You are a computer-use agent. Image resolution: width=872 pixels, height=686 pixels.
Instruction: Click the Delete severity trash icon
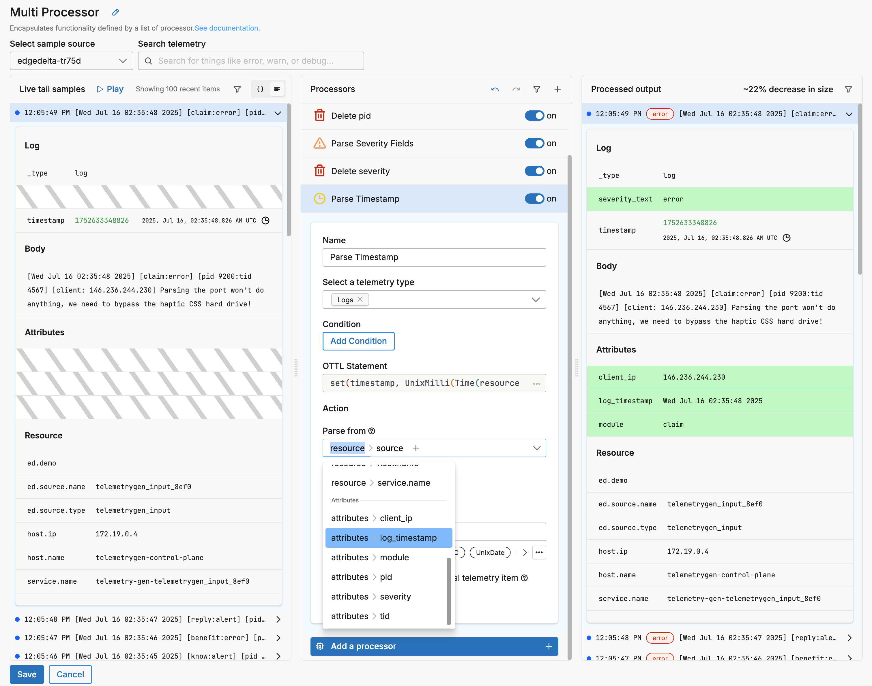pos(320,171)
